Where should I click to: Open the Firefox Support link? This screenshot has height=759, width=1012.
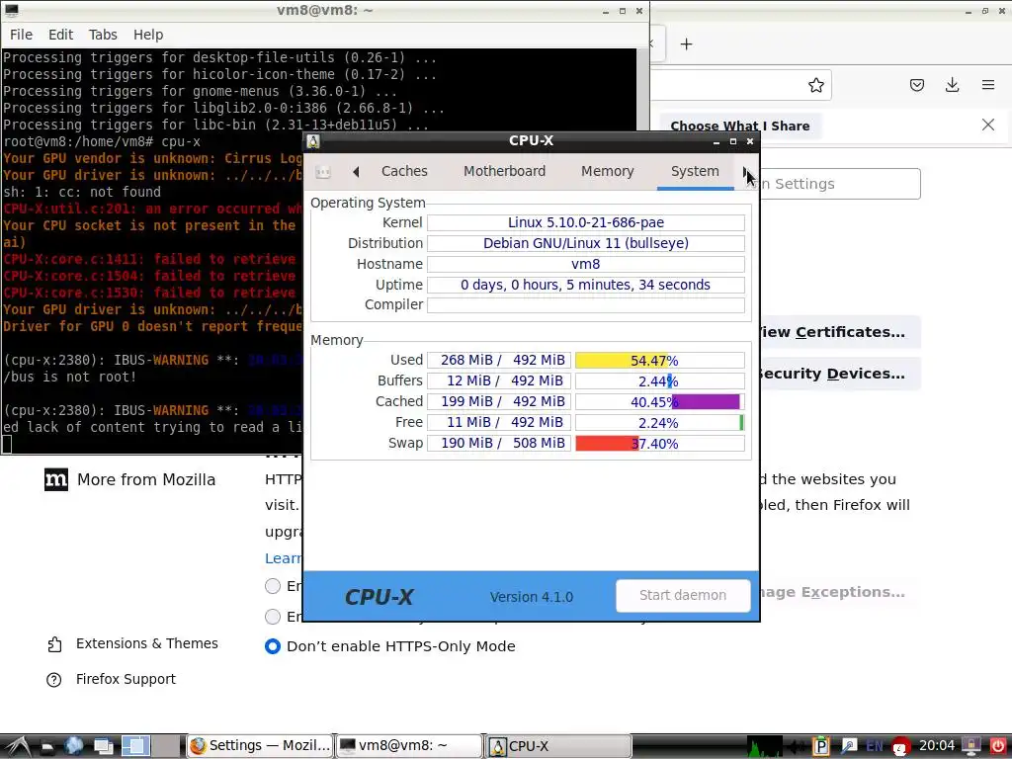[x=126, y=680]
